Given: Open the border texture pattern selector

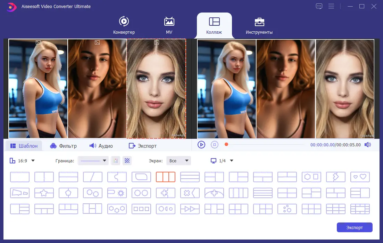Looking at the screenshot, I should (x=127, y=161).
